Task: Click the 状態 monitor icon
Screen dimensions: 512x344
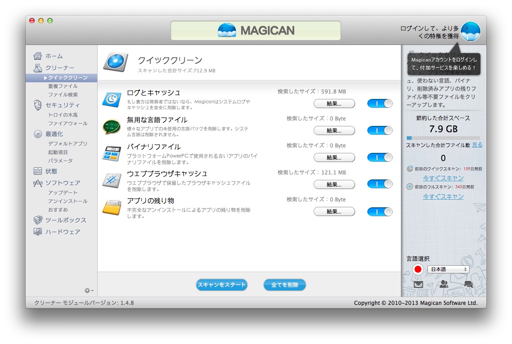Action: coord(37,171)
